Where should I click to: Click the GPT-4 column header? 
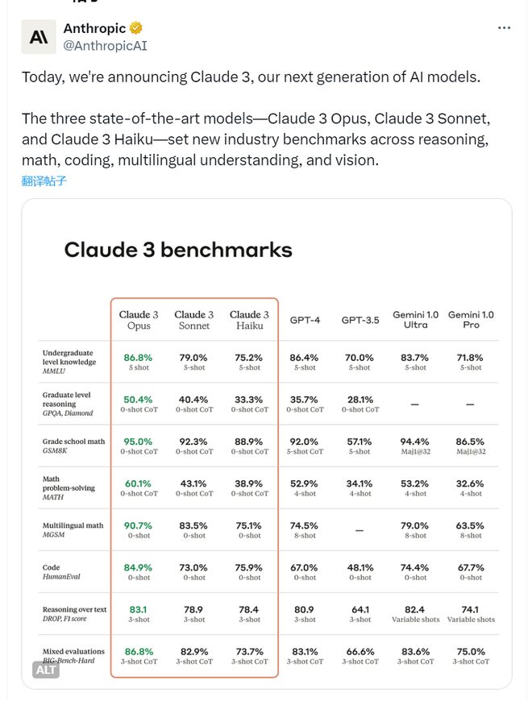click(305, 320)
